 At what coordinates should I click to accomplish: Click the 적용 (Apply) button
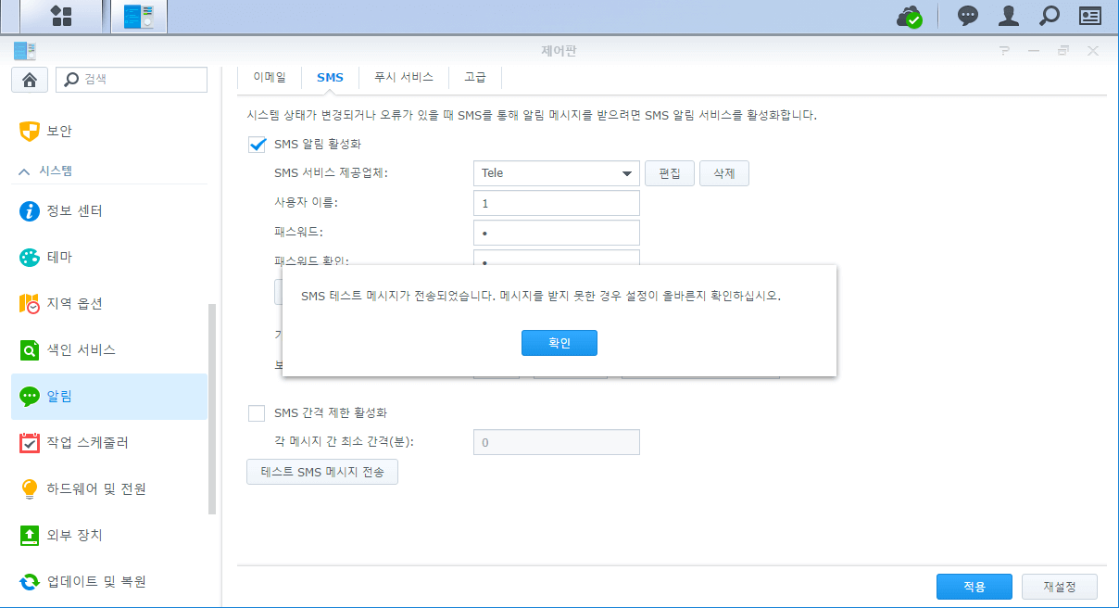974,587
